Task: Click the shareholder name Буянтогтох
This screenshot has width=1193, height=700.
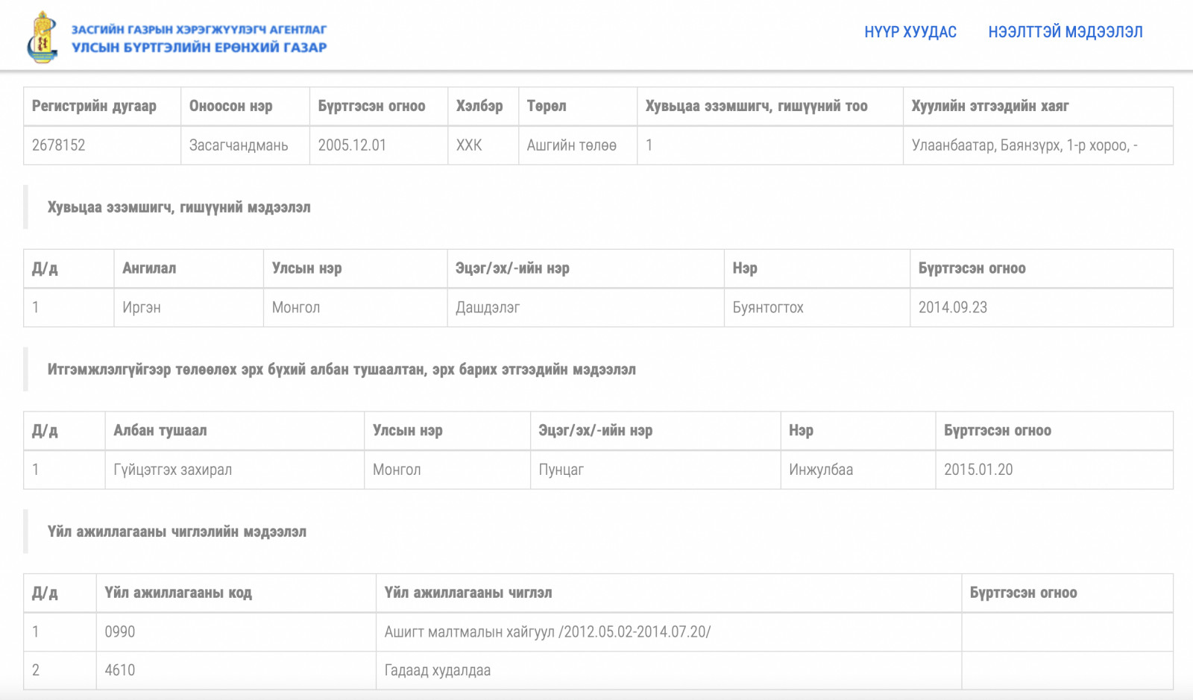Action: point(768,307)
